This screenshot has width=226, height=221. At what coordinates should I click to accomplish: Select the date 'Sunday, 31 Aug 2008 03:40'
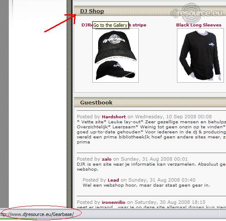162,180
